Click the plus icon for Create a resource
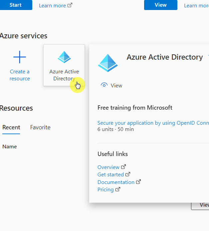Image resolution: width=209 pixels, height=231 pixels. [x=20, y=57]
